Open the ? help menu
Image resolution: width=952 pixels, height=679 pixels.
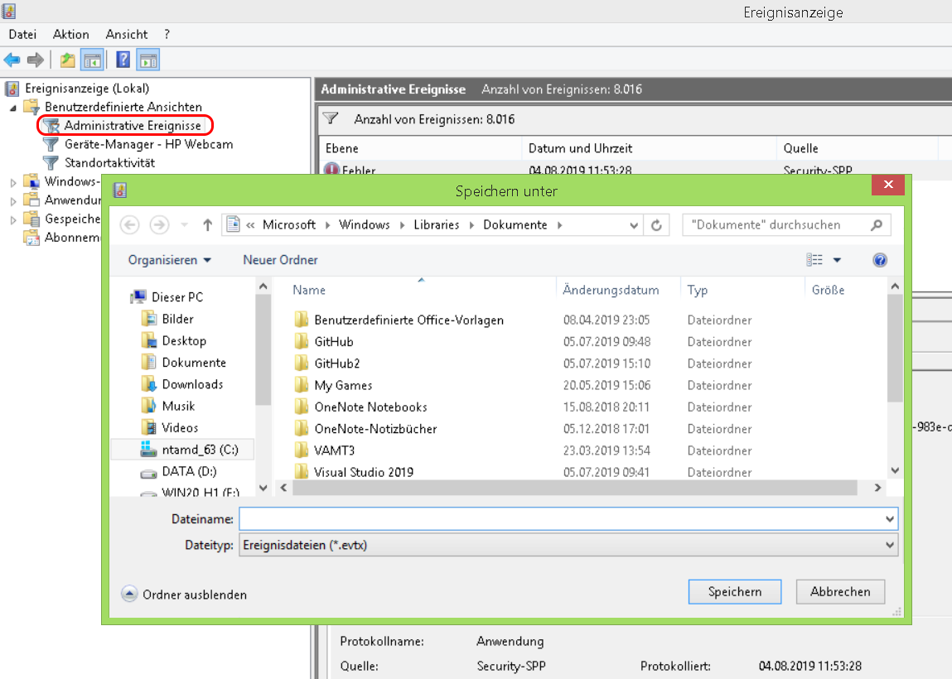167,35
